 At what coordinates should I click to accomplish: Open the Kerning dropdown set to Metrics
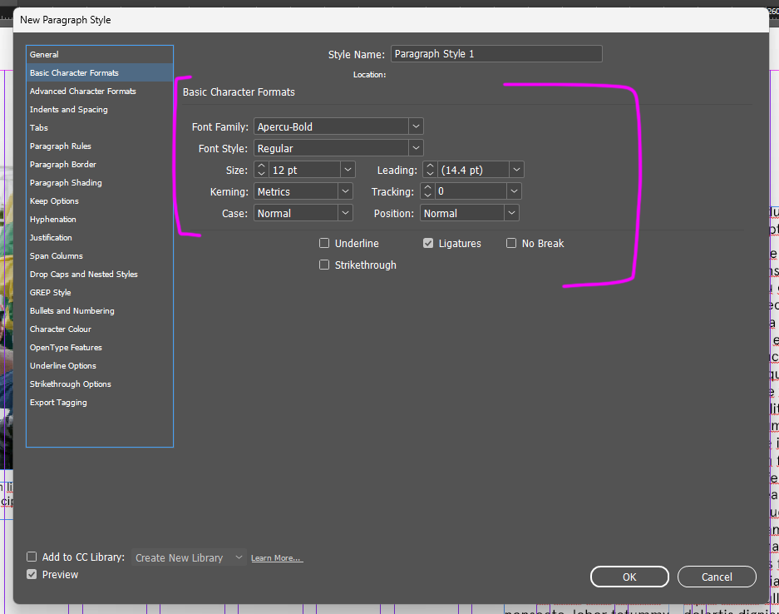345,191
